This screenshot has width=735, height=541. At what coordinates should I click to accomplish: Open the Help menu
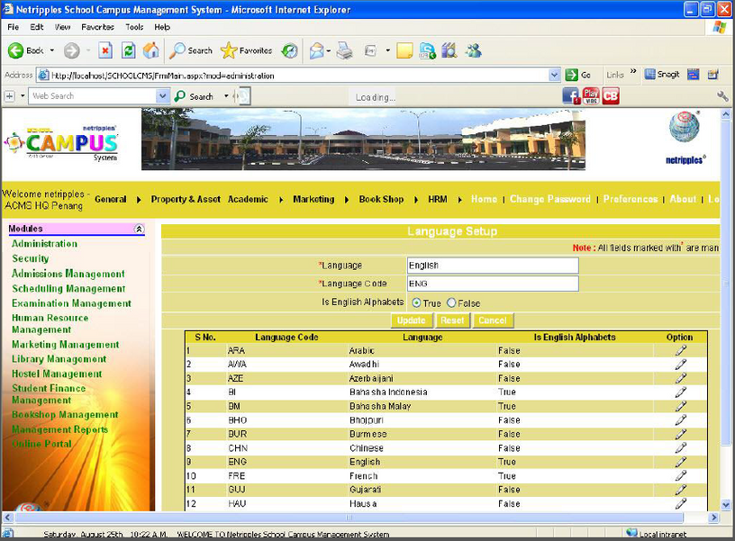[x=162, y=27]
